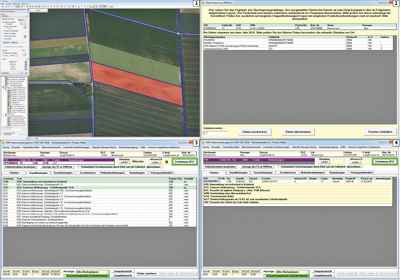This screenshot has width=401, height=280.
Task: Select Stützpunkt einfügen editing mode
Action: pyautogui.click(x=3, y=33)
